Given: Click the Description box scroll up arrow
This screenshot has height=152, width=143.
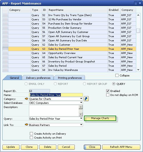Looking at the screenshot, I should tap(81, 107).
